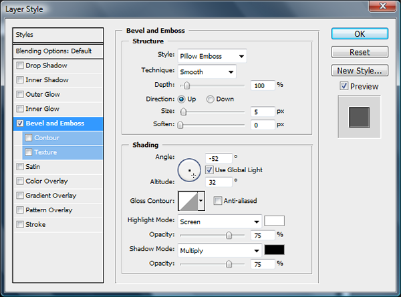Click the New Style... button
This screenshot has height=297, width=401.
click(360, 70)
